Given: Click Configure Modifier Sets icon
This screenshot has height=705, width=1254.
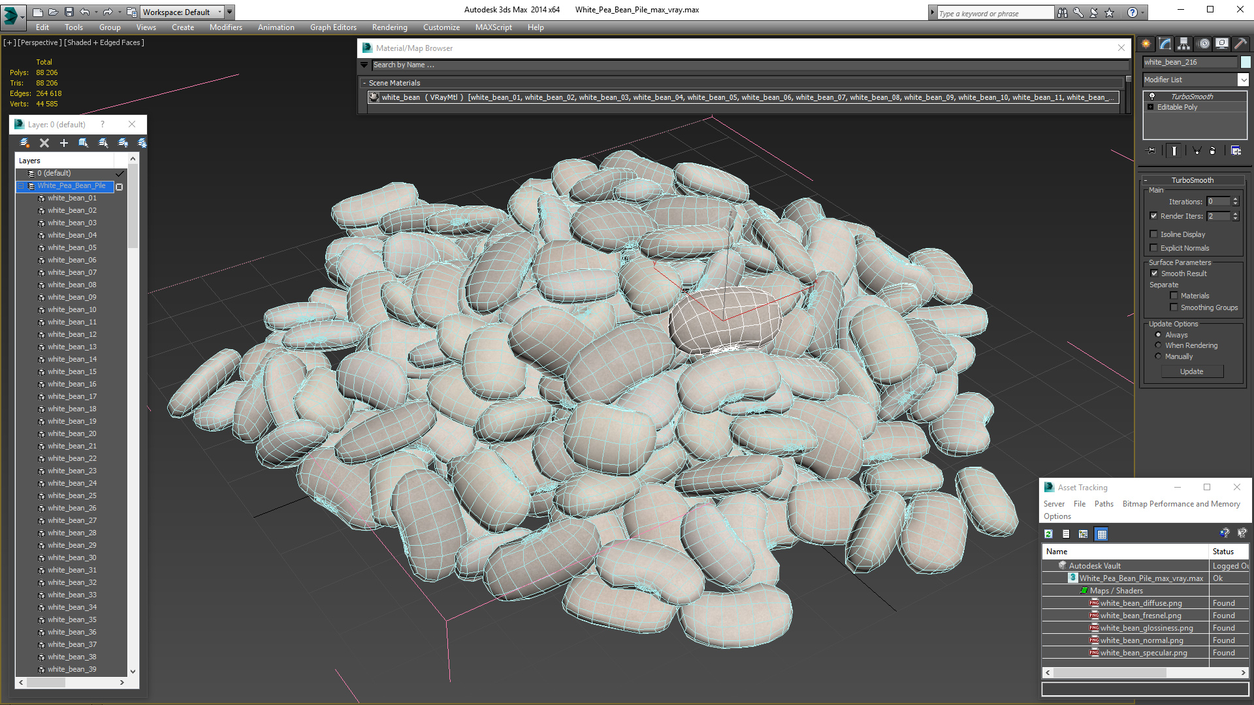Looking at the screenshot, I should [x=1236, y=151].
